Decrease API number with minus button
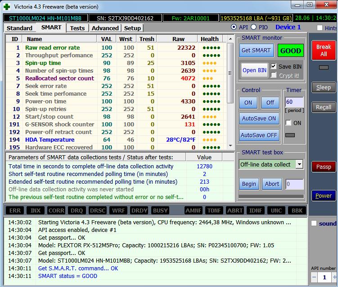This screenshot has height=287, width=338. [314, 277]
